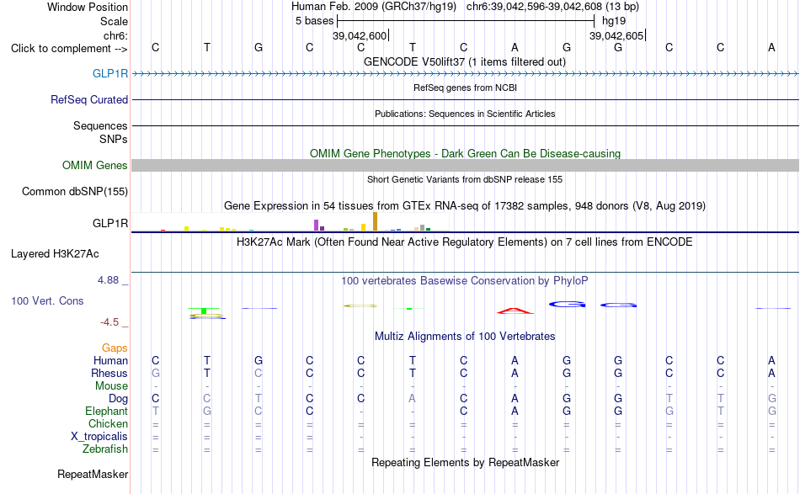Click the 4.88 PhyloP upper limit value
Viewport: 800px width, 494px height.
click(x=108, y=280)
